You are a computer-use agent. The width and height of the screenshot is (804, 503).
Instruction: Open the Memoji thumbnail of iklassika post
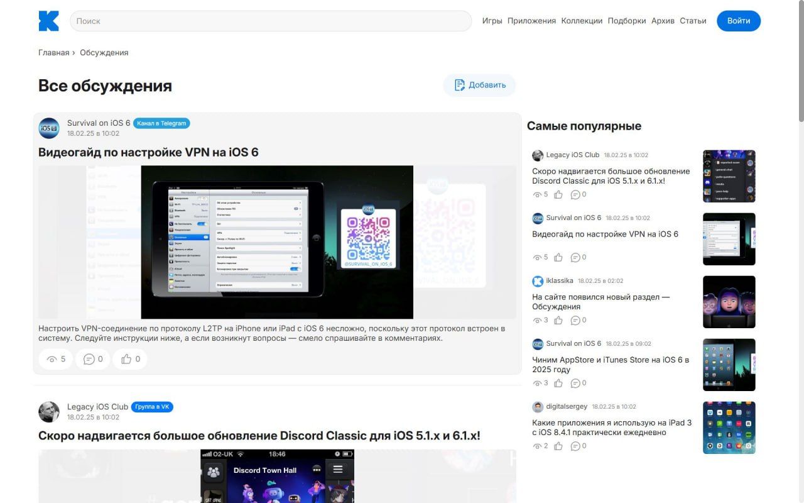click(x=729, y=302)
